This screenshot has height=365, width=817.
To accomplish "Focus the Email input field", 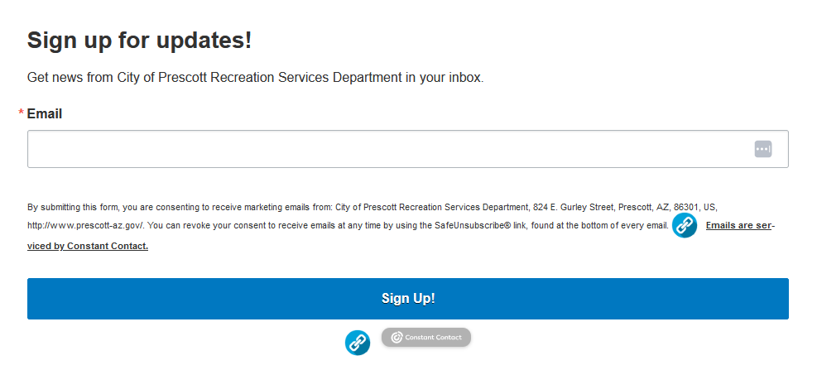I will coord(408,149).
